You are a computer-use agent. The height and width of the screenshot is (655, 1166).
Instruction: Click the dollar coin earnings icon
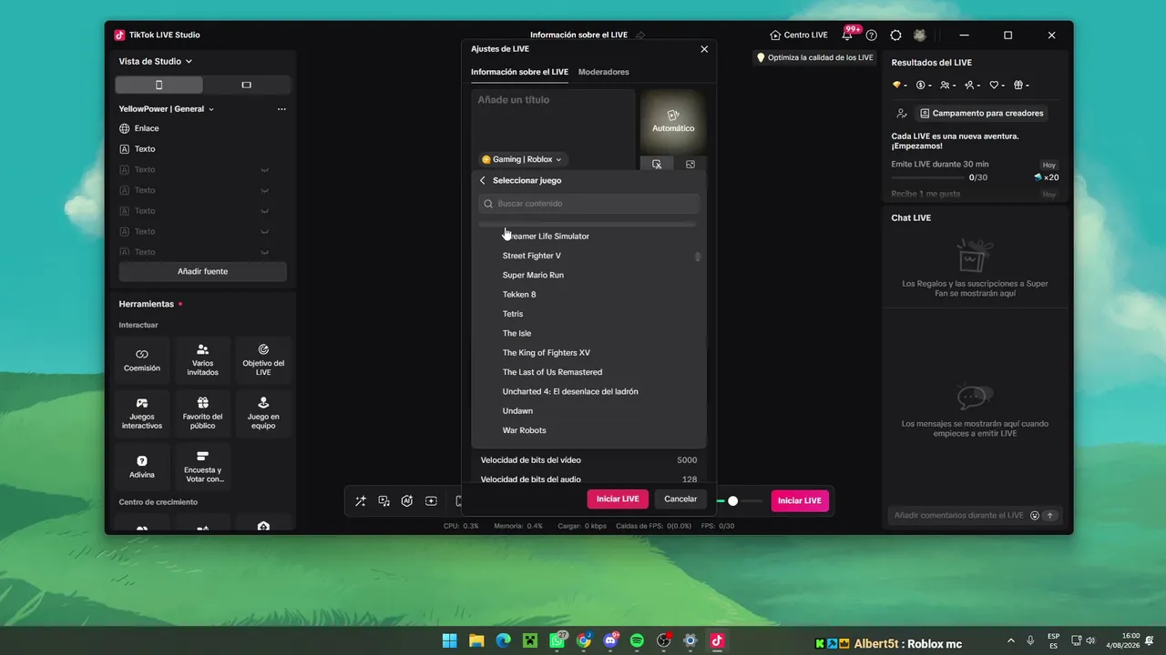coord(923,86)
